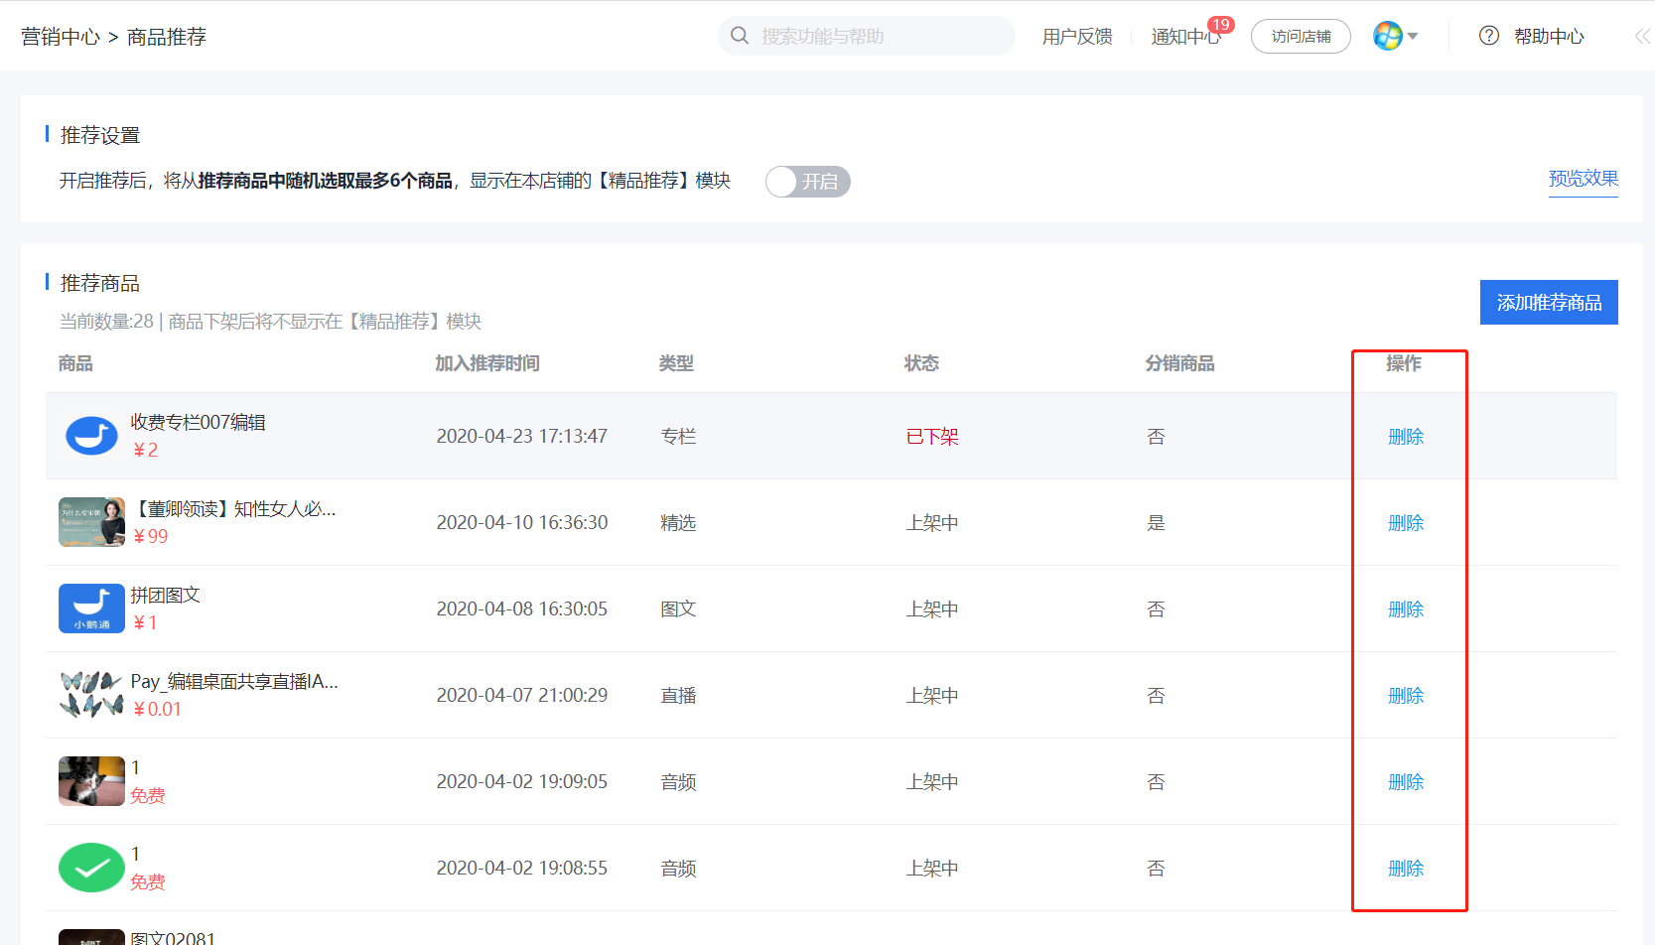Open 帮助中心 link
Viewport: 1655px width, 945px height.
coord(1549,37)
